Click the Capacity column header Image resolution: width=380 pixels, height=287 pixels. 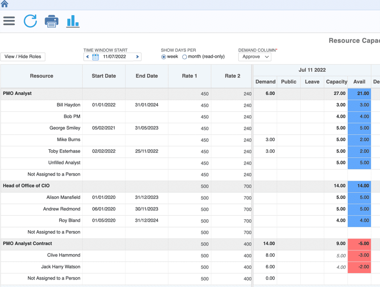tap(336, 82)
